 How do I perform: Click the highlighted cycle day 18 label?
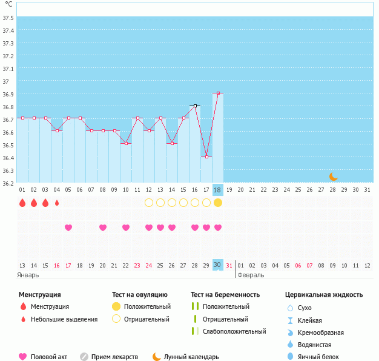(x=218, y=190)
